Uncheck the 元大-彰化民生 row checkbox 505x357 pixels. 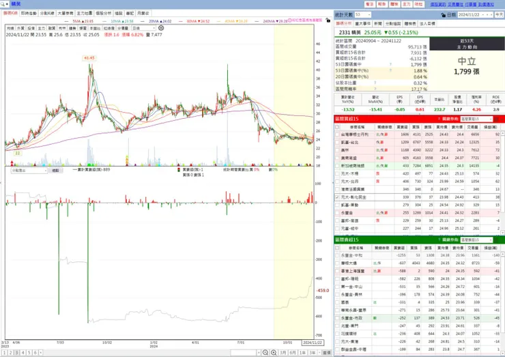click(x=337, y=197)
